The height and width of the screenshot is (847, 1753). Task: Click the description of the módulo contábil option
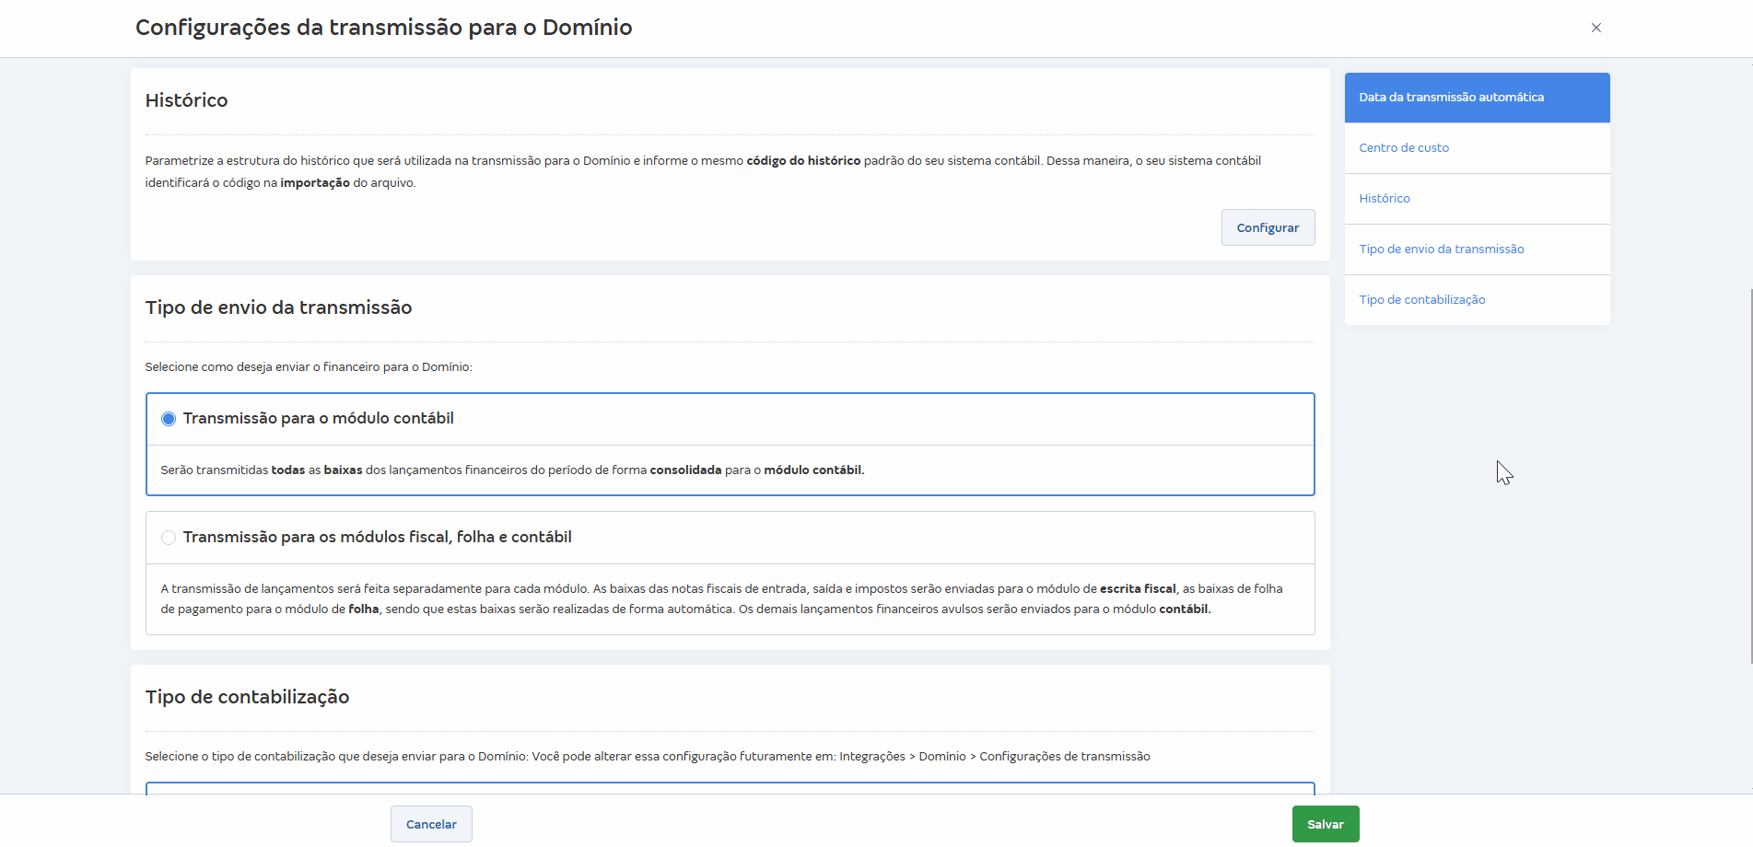[x=513, y=470]
